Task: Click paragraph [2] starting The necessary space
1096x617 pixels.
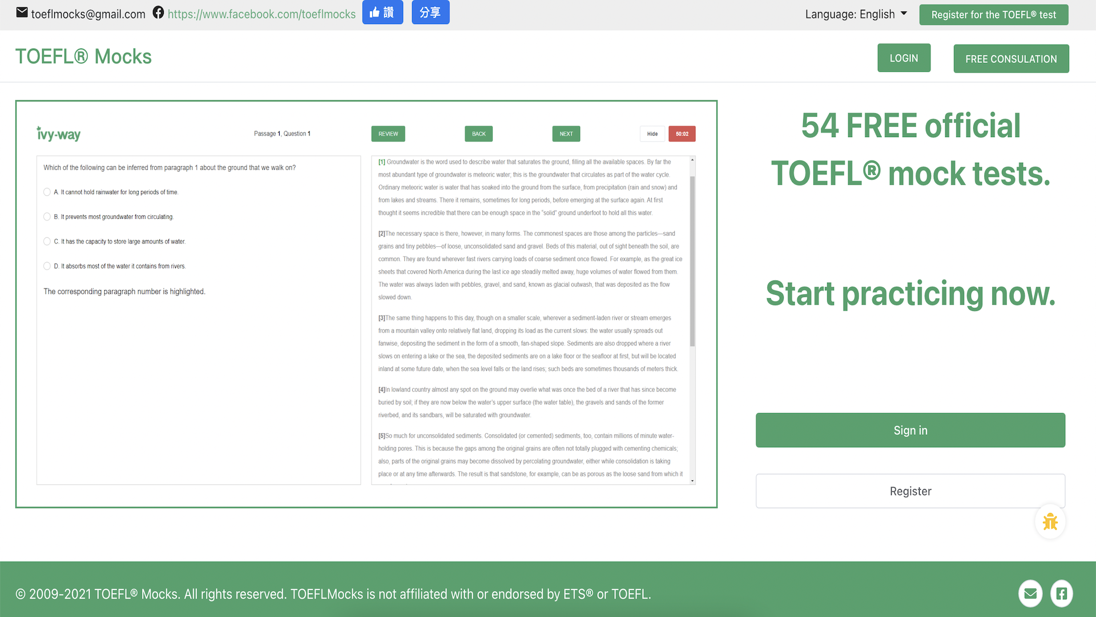Action: [530, 266]
